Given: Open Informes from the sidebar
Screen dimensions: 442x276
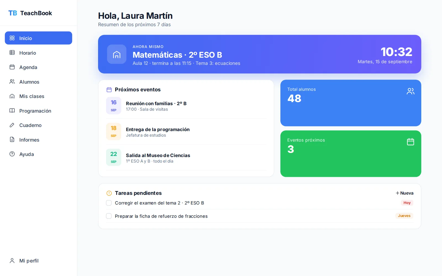Looking at the screenshot, I should pos(38,140).
